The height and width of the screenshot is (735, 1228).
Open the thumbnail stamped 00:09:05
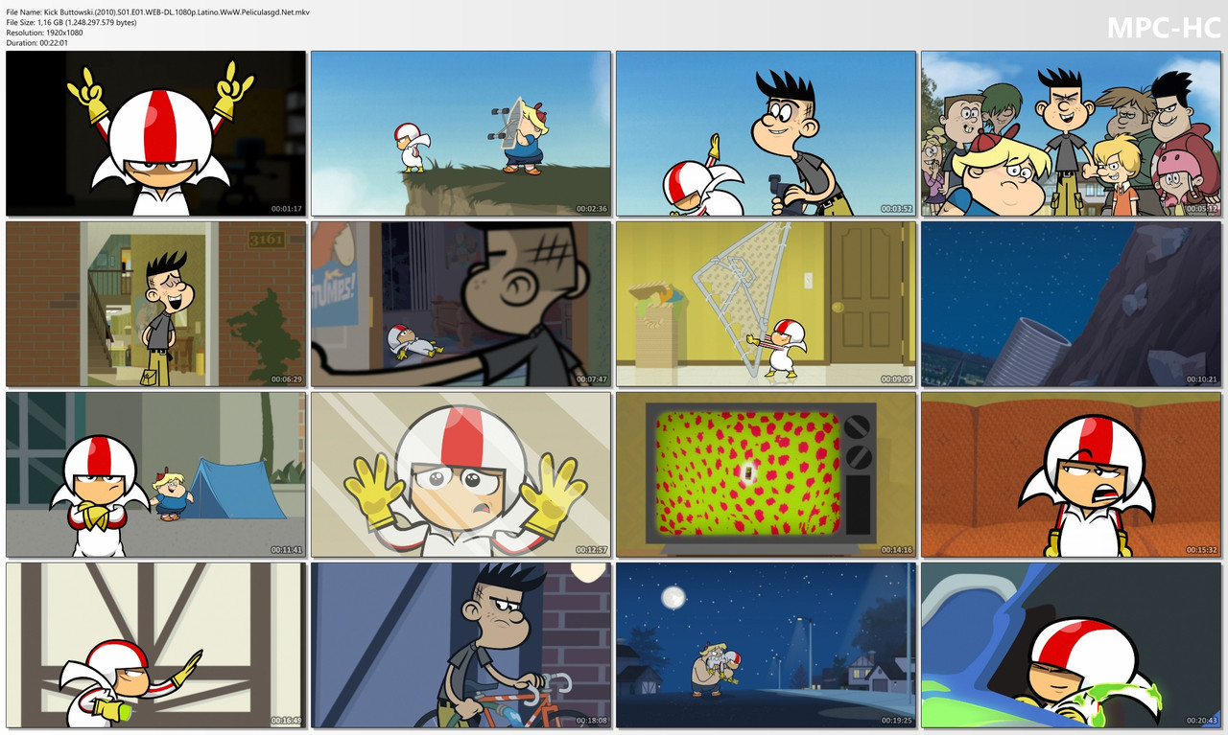[766, 305]
